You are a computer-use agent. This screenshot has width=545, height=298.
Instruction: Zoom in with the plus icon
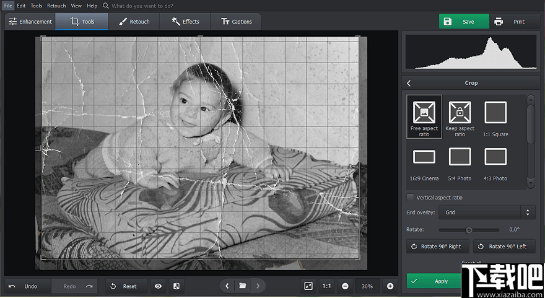coord(390,286)
